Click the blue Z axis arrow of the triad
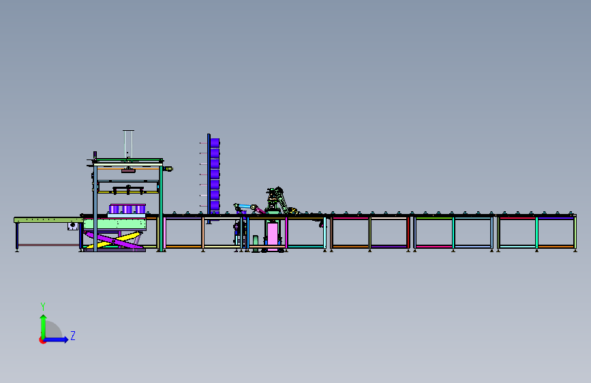The height and width of the screenshot is (383, 591). click(x=57, y=339)
